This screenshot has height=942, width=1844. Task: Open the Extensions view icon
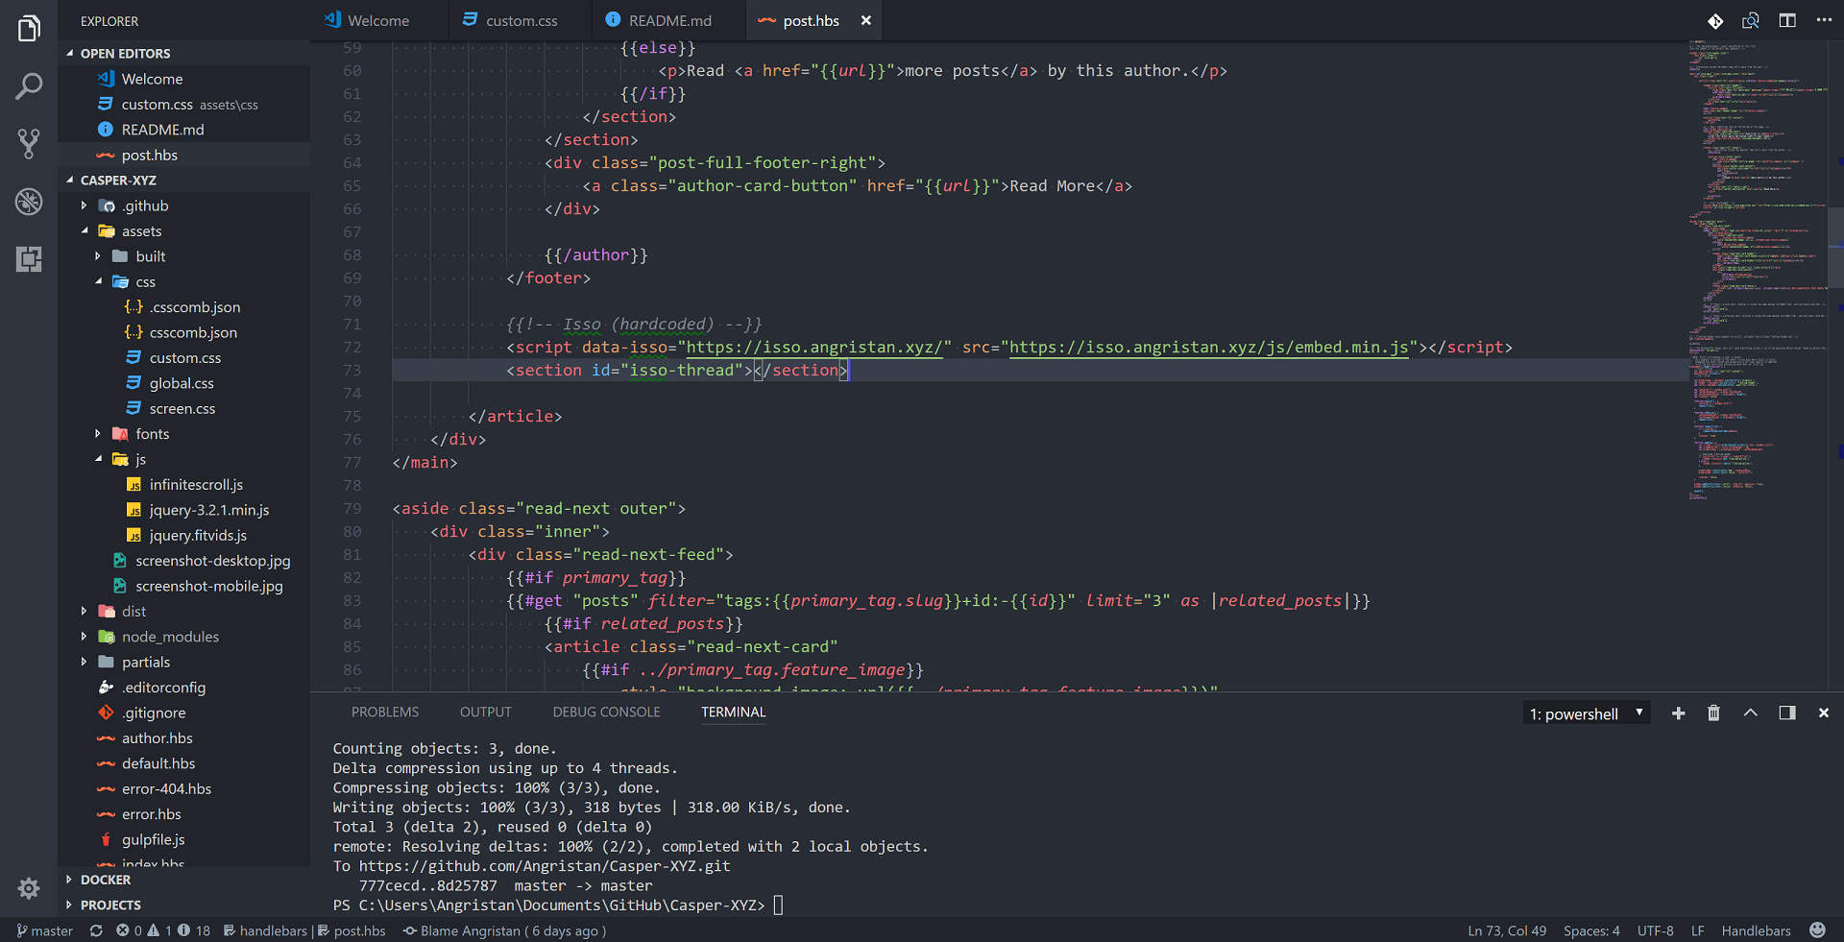(29, 259)
